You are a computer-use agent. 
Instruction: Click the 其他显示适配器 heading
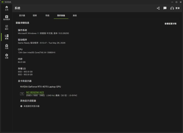pos(28,101)
